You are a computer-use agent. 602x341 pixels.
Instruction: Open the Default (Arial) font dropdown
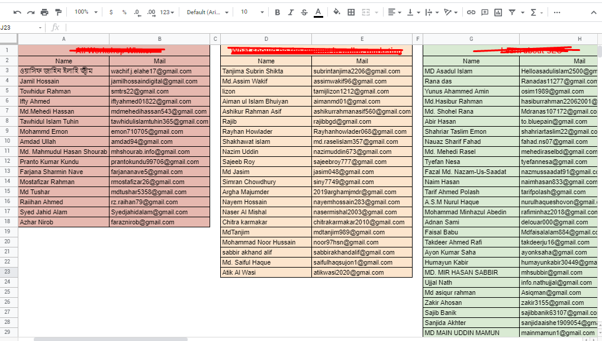[x=208, y=12]
